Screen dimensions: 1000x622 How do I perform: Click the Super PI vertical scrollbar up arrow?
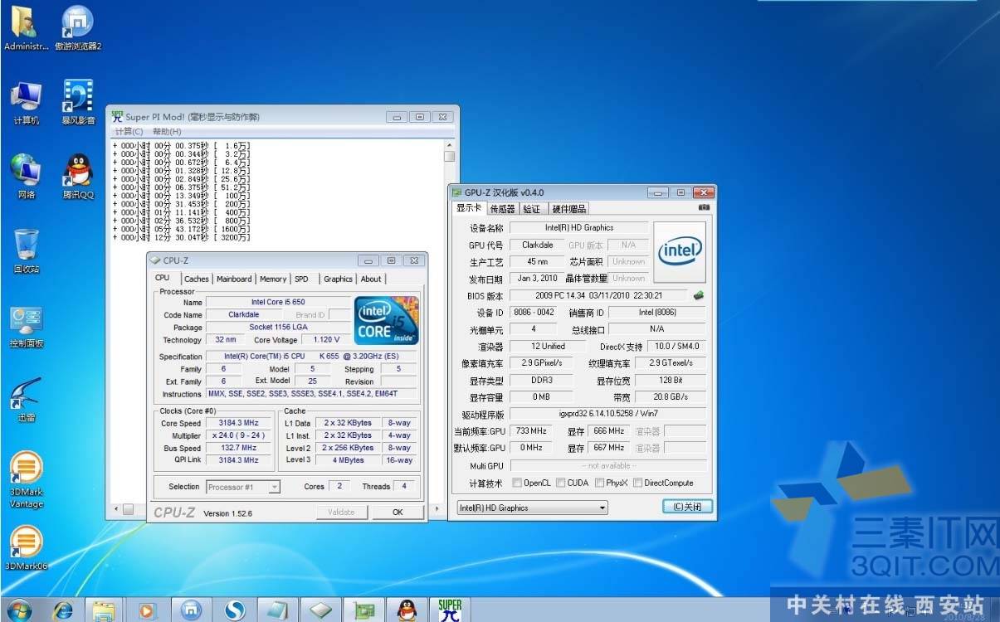(x=449, y=144)
